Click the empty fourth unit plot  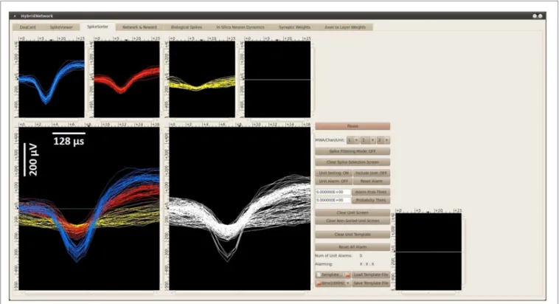tap(277, 79)
